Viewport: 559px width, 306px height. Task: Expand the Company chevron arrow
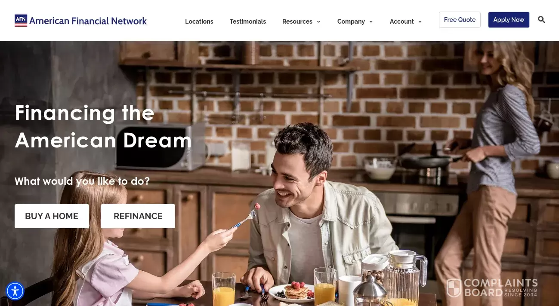[x=371, y=22]
